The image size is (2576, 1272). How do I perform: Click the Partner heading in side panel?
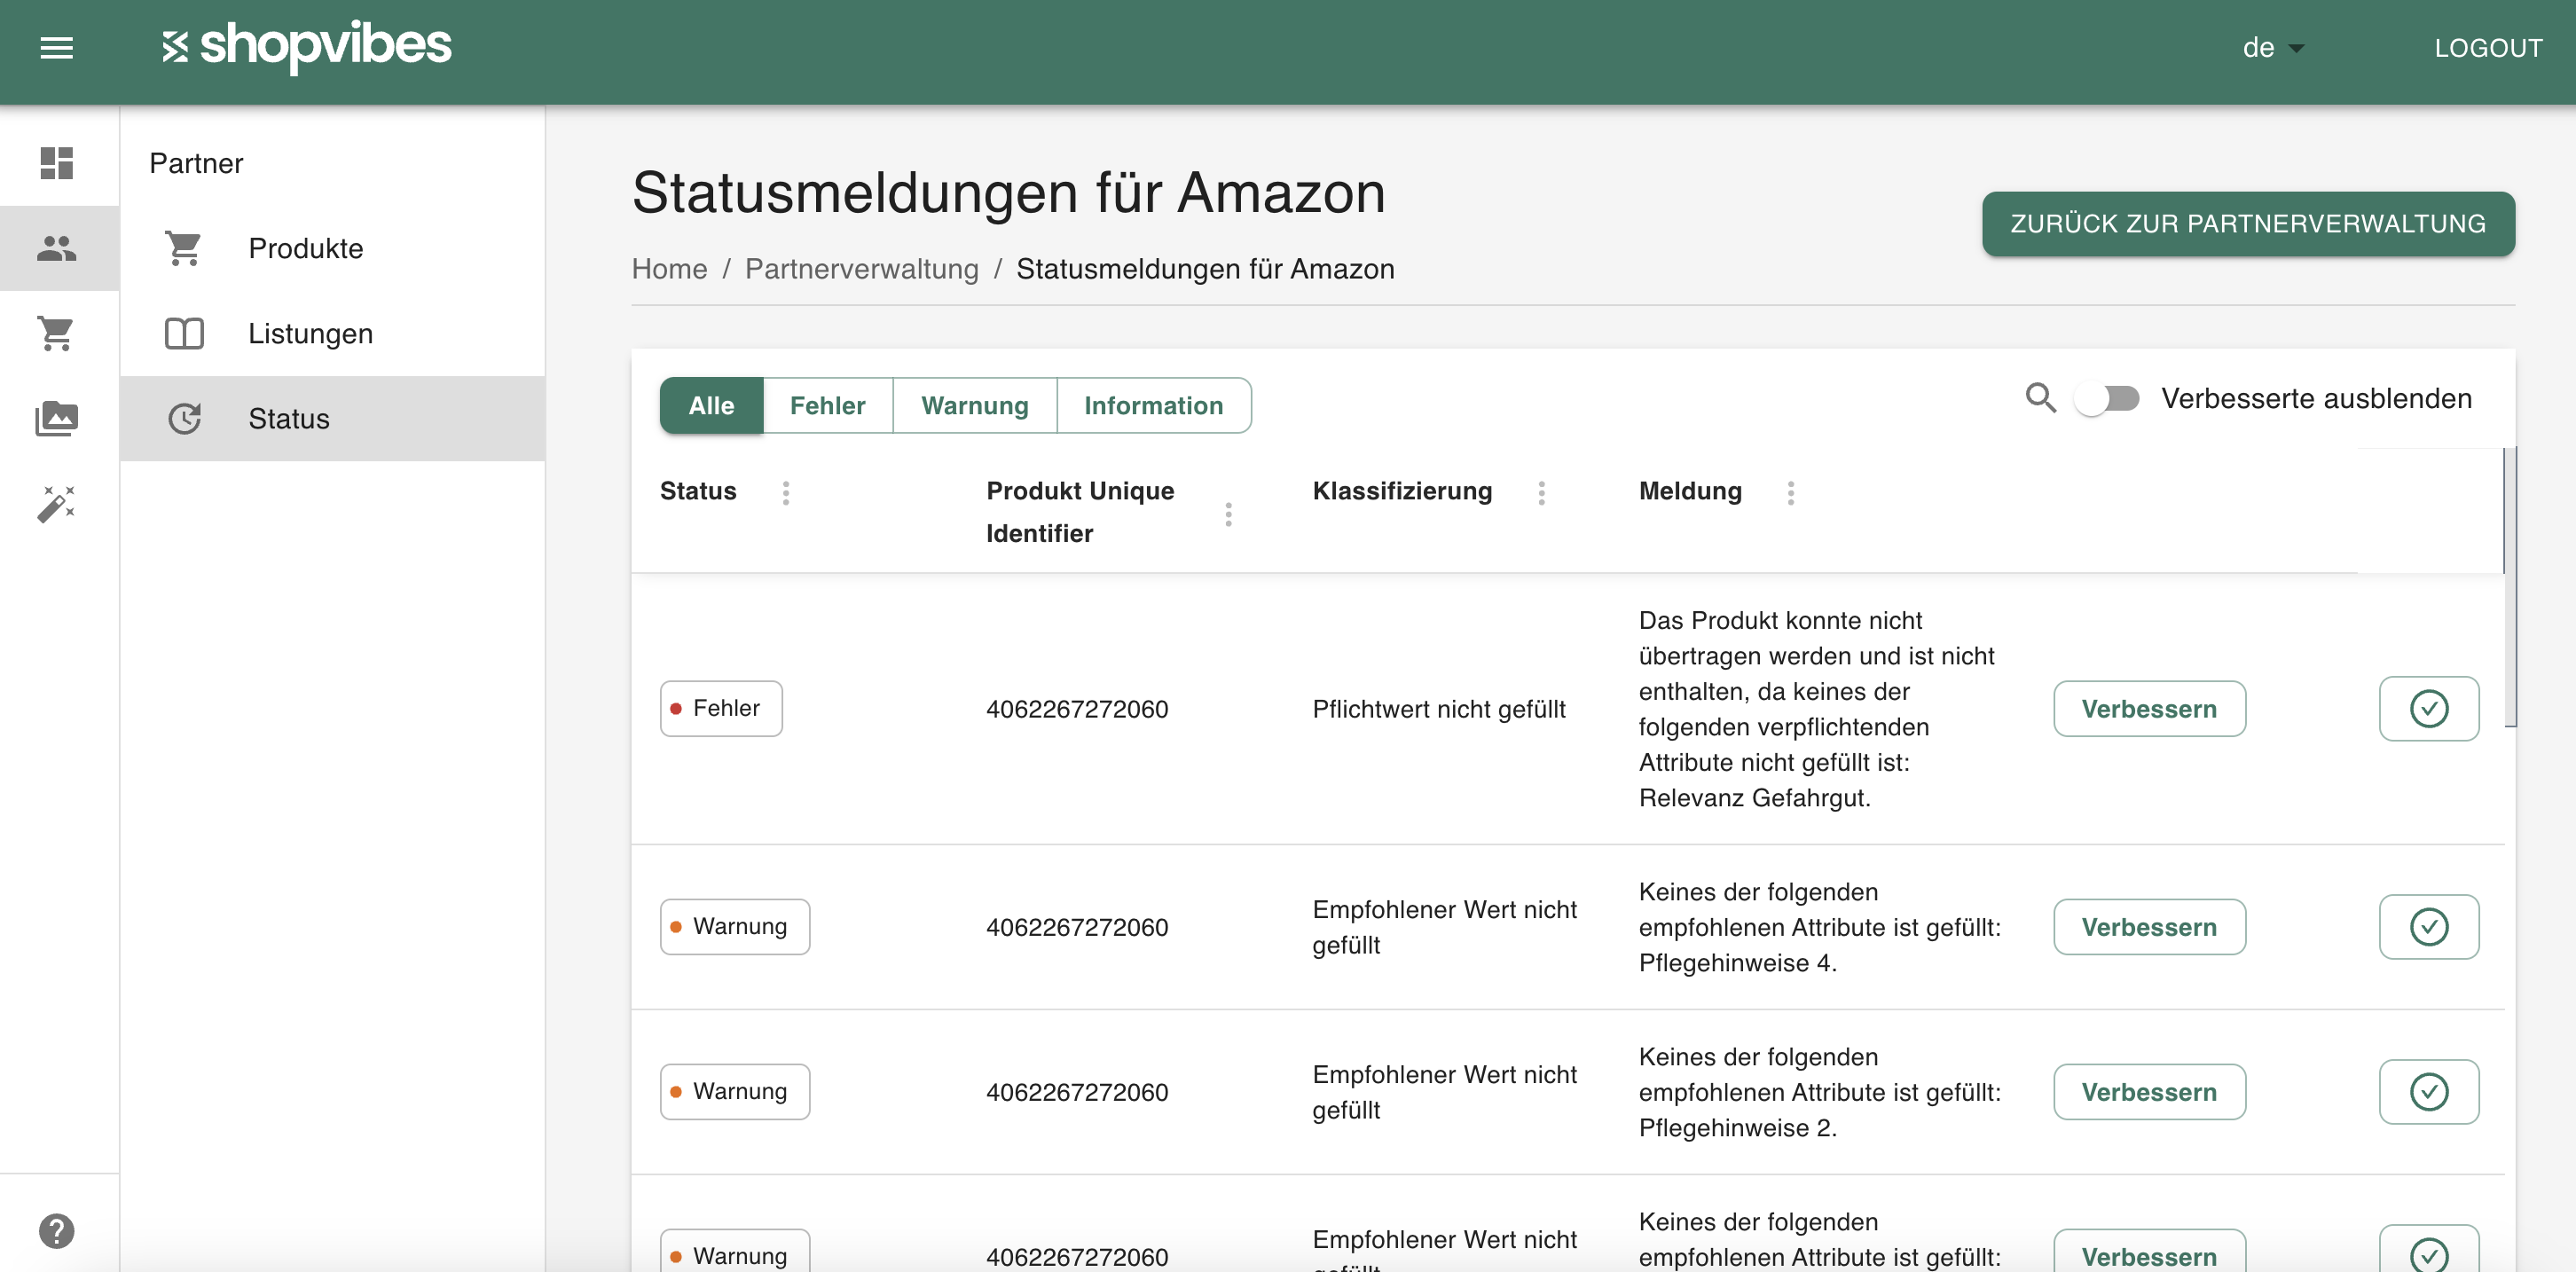(x=196, y=163)
